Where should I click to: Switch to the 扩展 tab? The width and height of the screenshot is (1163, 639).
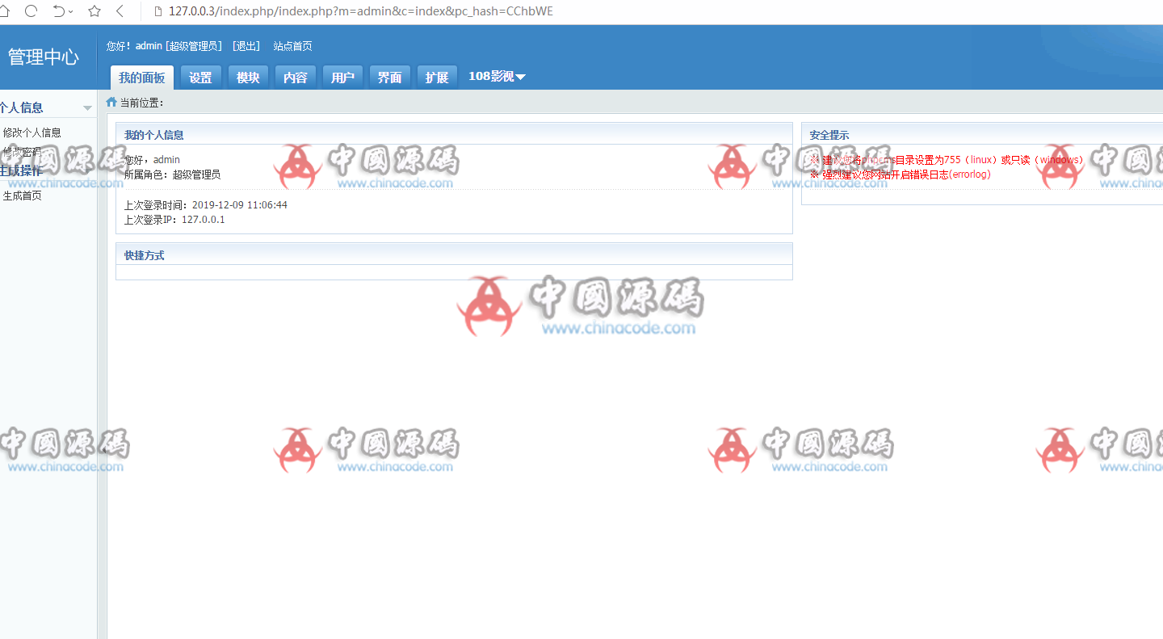437,78
